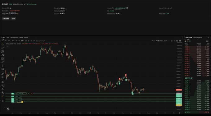The height and width of the screenshot is (116, 211).
Task: Edit the position TP/SL pencil icon
Action: pyautogui.click(x=171, y=8)
